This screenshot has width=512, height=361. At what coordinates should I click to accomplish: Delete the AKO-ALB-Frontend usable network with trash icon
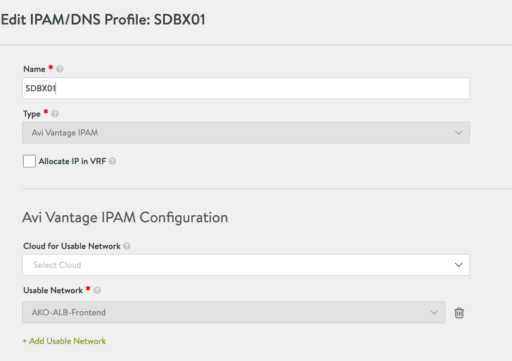(x=459, y=313)
